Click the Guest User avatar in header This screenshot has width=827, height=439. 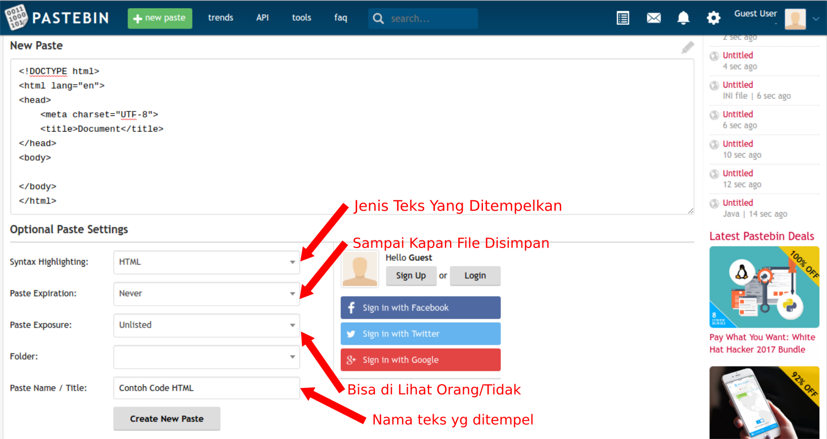pyautogui.click(x=795, y=19)
